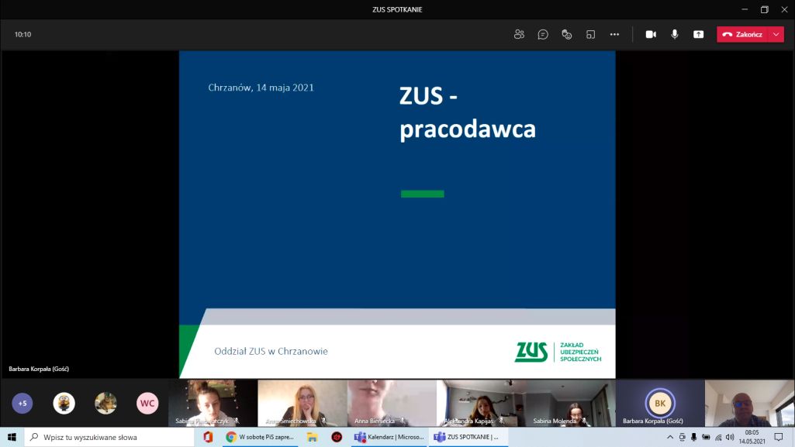Screen dimensions: 795x447
Task: Toggle the camera on or off
Action: [651, 34]
